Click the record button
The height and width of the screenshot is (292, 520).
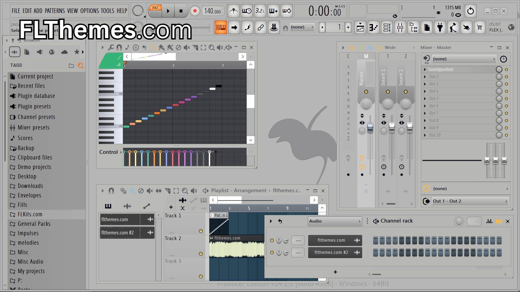[x=194, y=11]
